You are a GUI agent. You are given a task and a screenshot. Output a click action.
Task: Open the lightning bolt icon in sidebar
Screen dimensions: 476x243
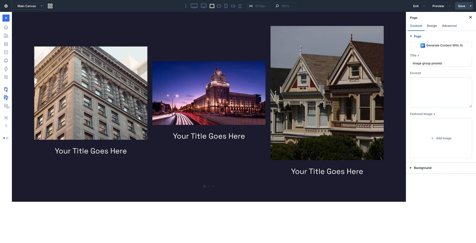[6, 69]
